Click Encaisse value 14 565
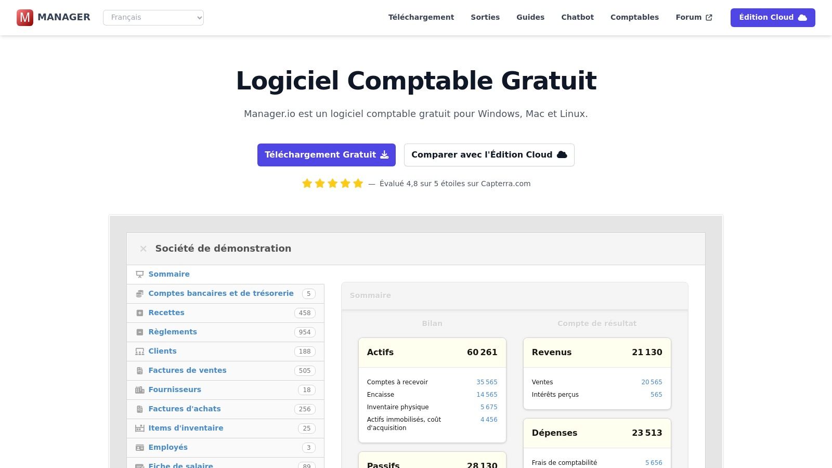The height and width of the screenshot is (468, 832). (487, 395)
